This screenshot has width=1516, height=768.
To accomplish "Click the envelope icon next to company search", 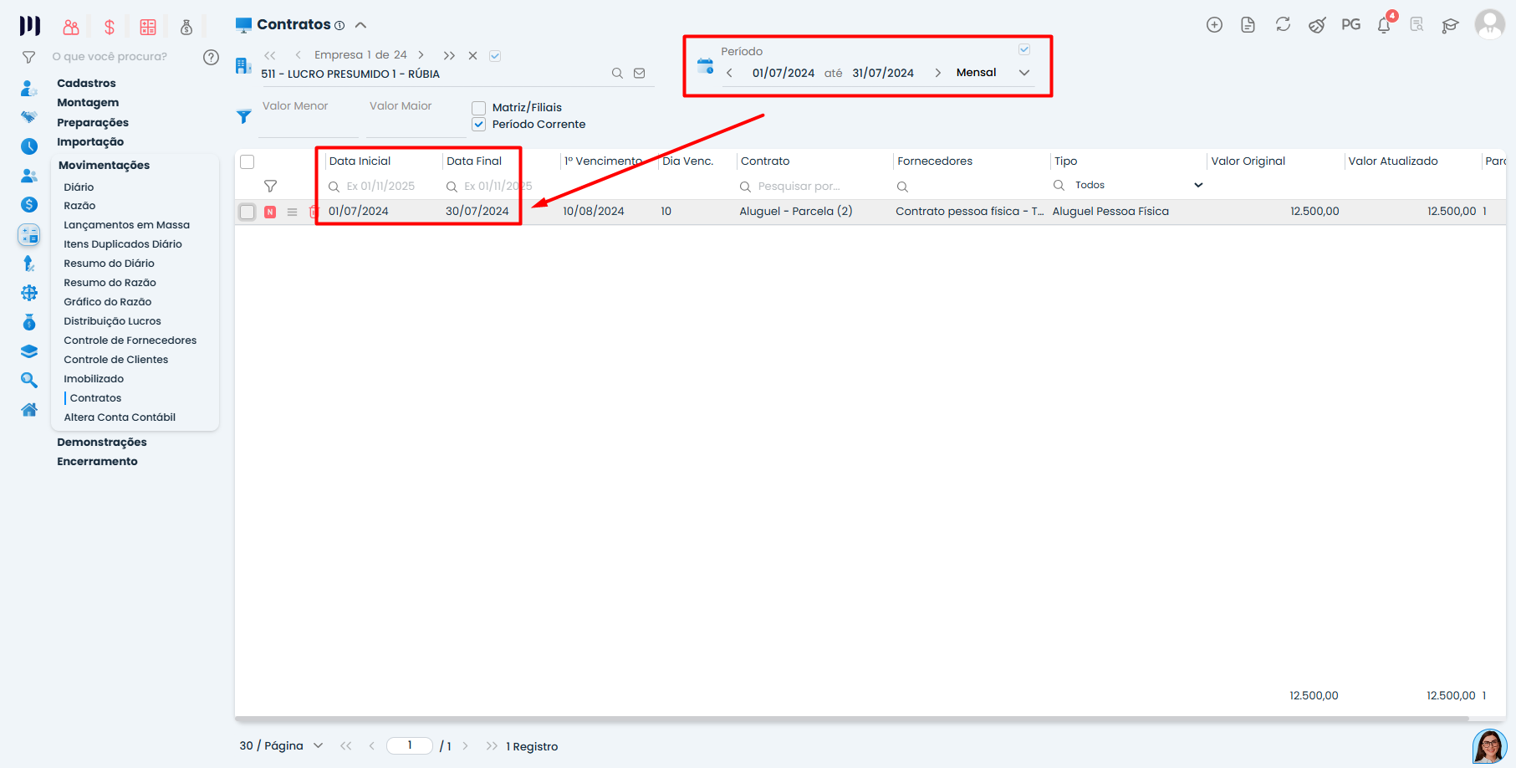I will click(640, 74).
